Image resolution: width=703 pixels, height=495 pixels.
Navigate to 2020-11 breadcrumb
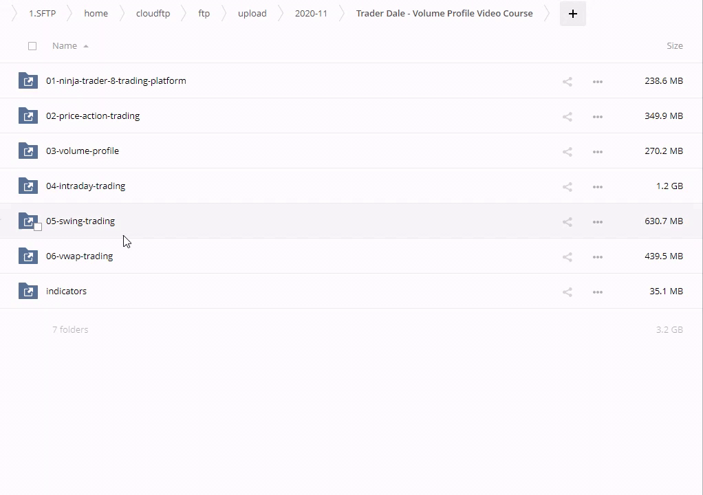[311, 13]
